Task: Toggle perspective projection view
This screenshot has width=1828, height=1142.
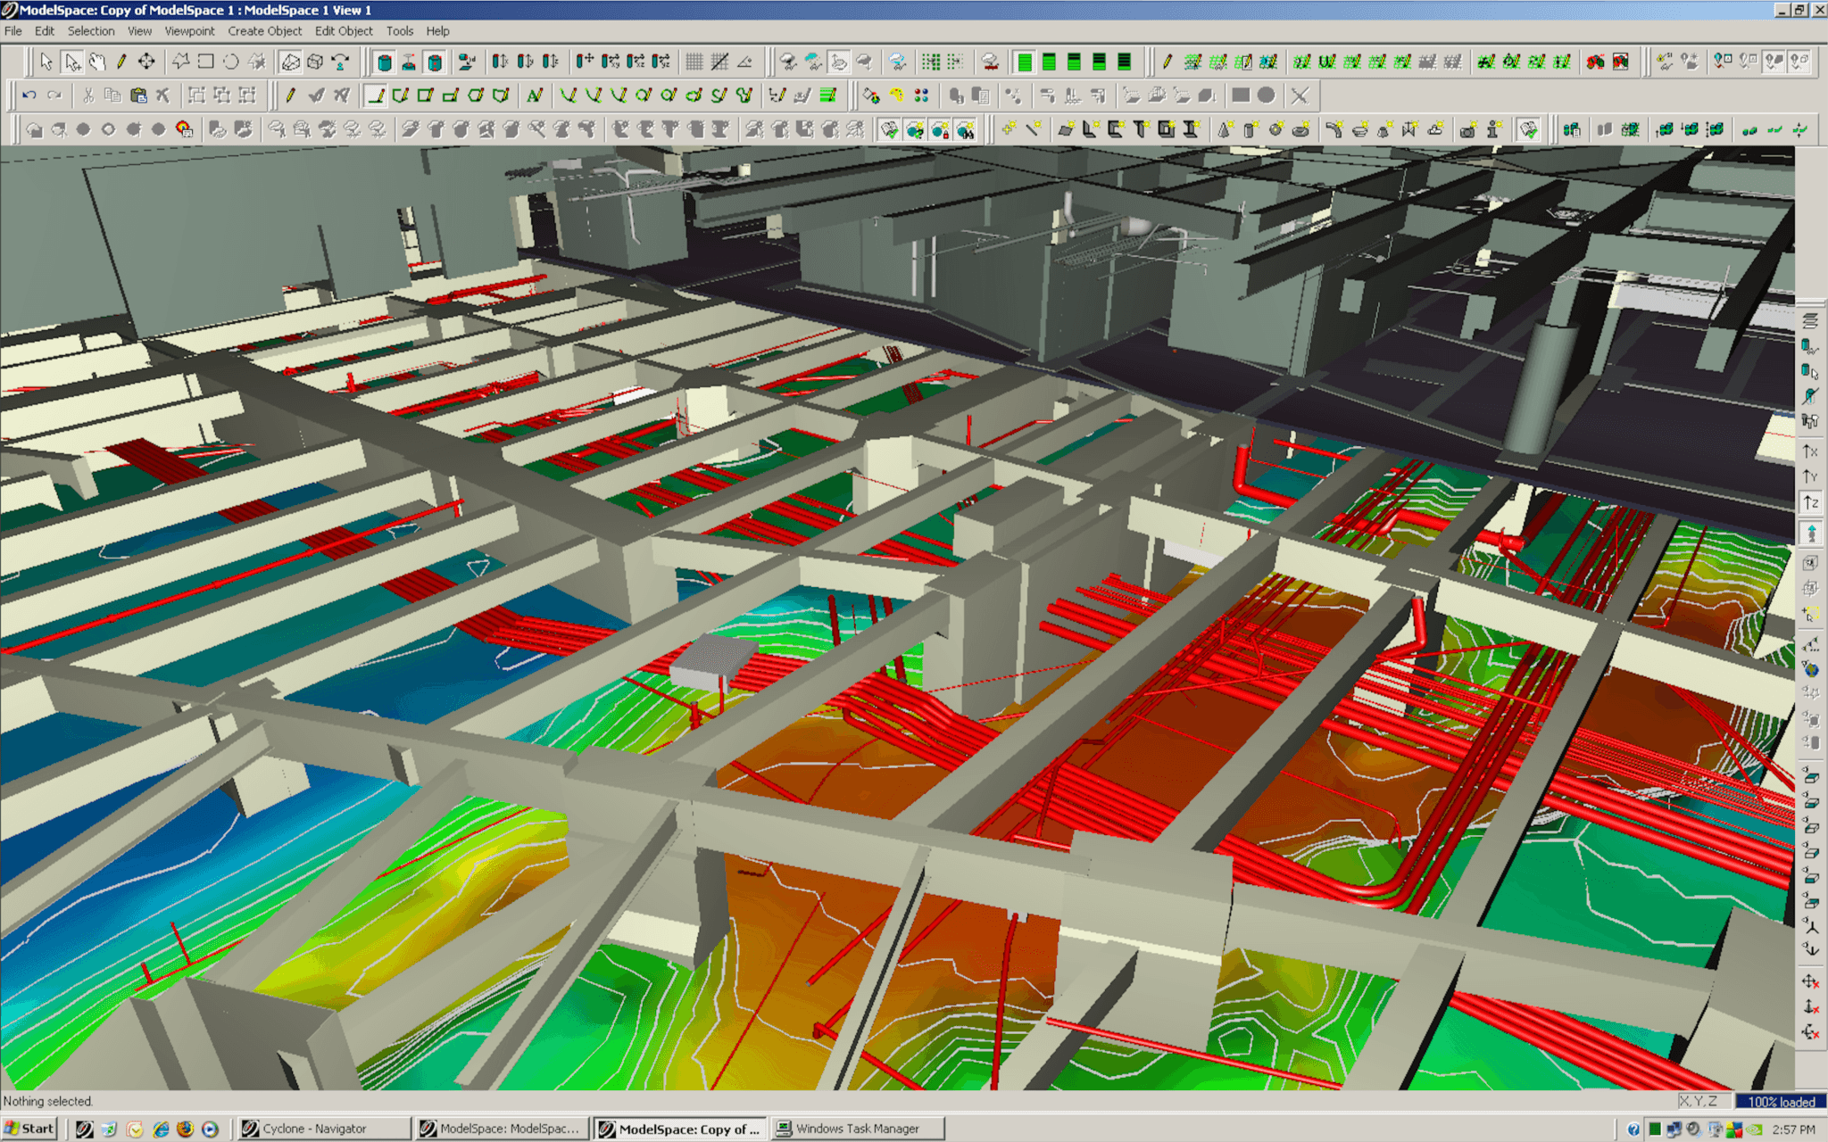Action: [x=290, y=62]
